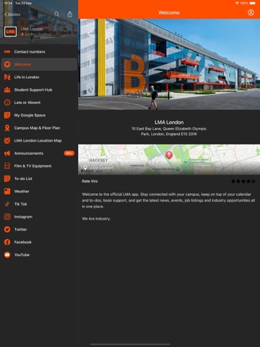Image resolution: width=260 pixels, height=347 pixels.
Task: Expand the map with right chevron
Action: (x=254, y=168)
